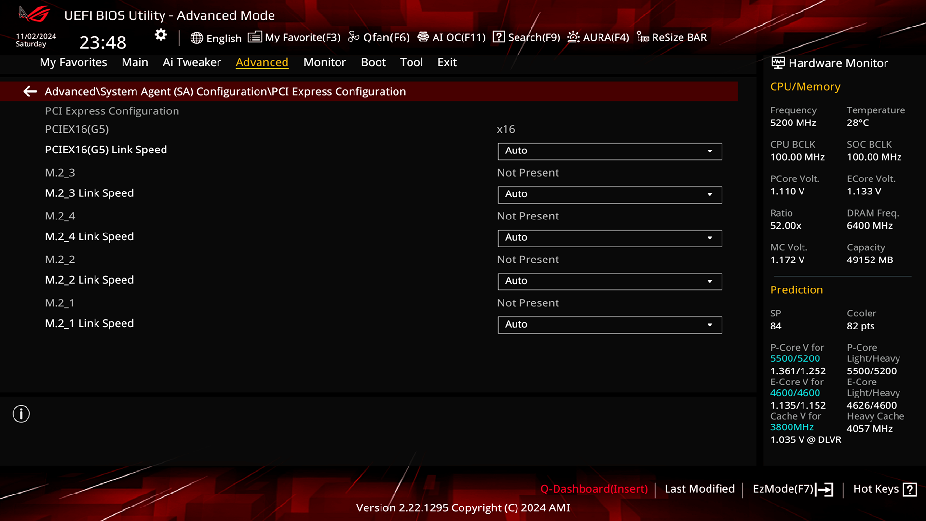Expand the M.2_1 Link Speed dropdown
This screenshot has width=926, height=521.
(610, 325)
